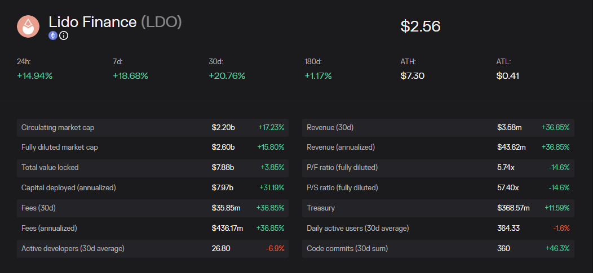Image resolution: width=593 pixels, height=273 pixels.
Task: Select the 180d price change +1.17%
Action: (318, 75)
